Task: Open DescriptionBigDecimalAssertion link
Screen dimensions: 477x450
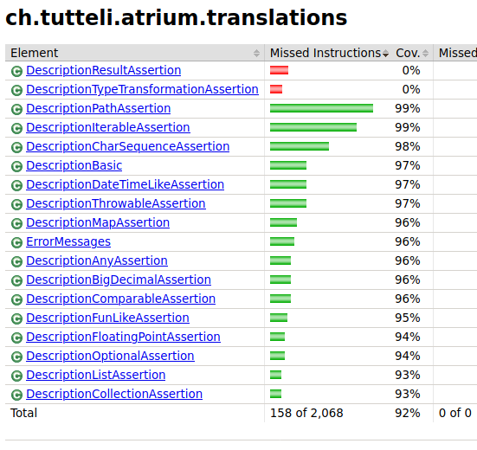Action: point(119,280)
